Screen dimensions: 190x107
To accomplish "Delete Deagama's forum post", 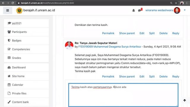I will point(164,77).
